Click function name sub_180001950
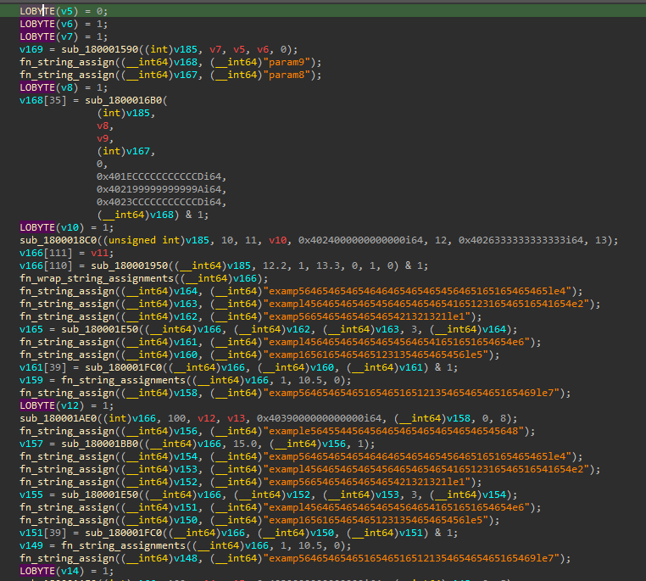 click(130, 265)
